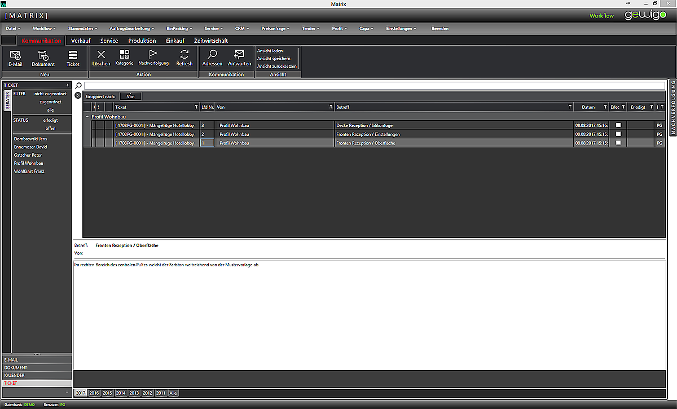Filter status by offen
Screen dimensions: 677x409
click(50, 128)
